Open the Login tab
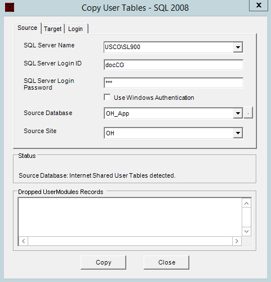The height and width of the screenshot is (282, 271). coord(75,29)
